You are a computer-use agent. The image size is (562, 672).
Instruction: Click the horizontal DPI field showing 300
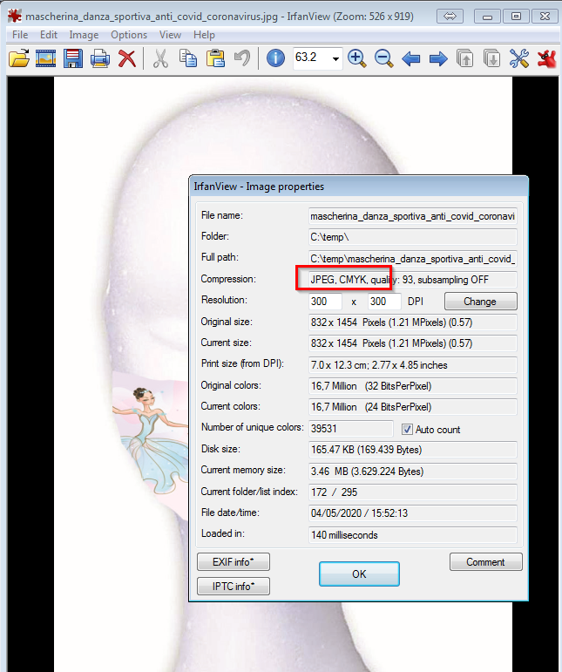coord(325,302)
